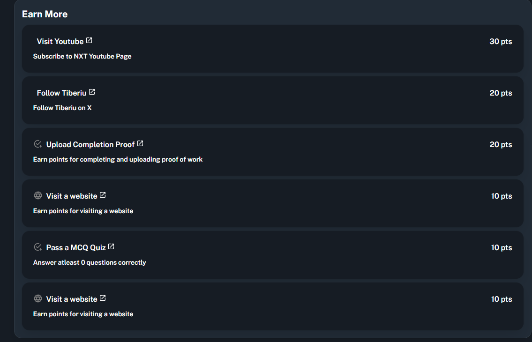532x342 pixels.
Task: Open the Upload Completion Proof task
Action: coord(90,145)
